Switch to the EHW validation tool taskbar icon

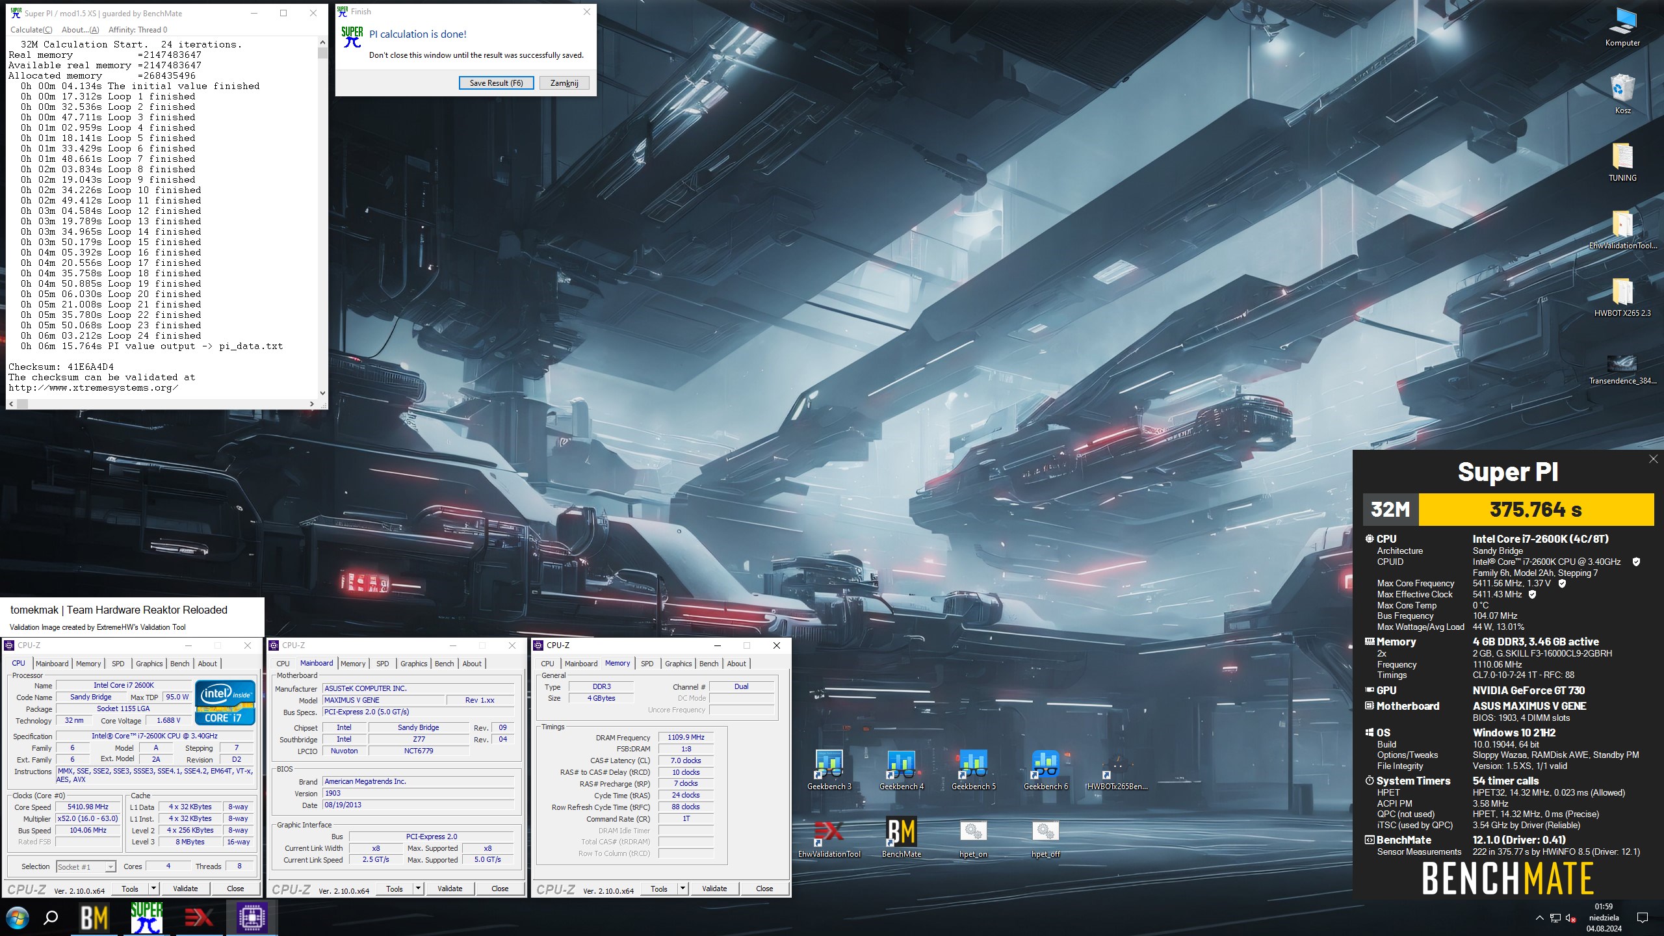tap(199, 918)
